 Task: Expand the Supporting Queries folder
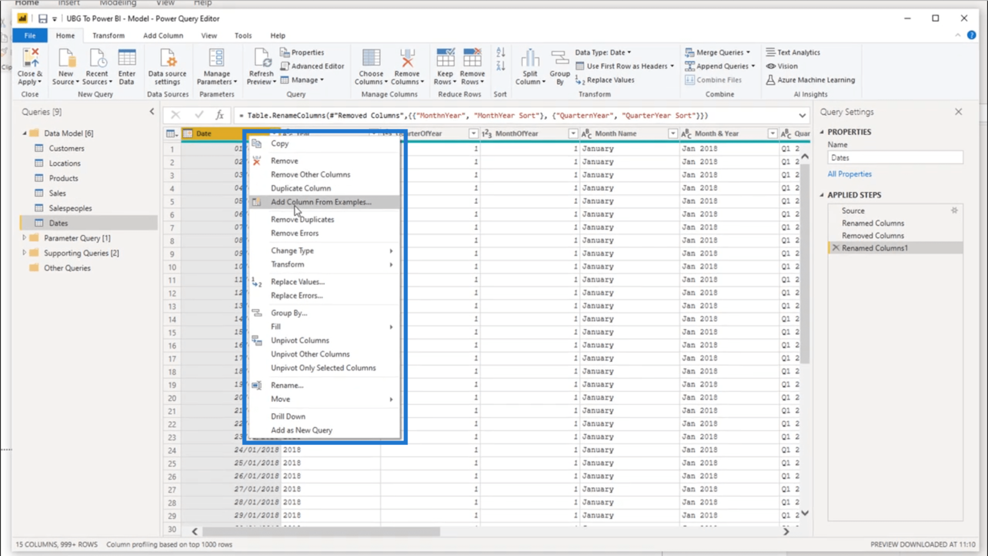coord(24,253)
